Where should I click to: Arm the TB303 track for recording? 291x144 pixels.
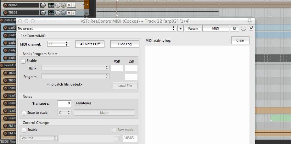[x=5, y=13]
